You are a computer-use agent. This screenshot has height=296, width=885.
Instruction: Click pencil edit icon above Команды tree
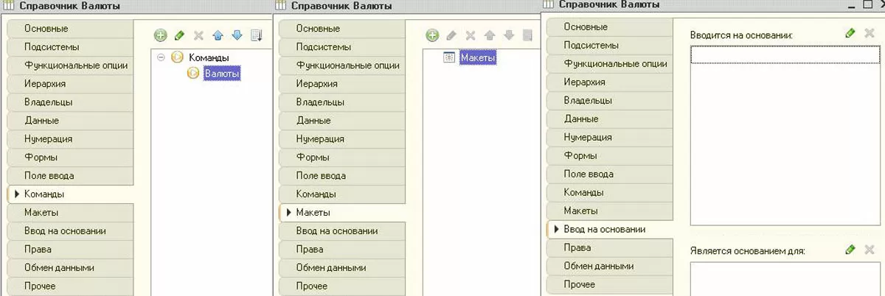[x=179, y=35]
